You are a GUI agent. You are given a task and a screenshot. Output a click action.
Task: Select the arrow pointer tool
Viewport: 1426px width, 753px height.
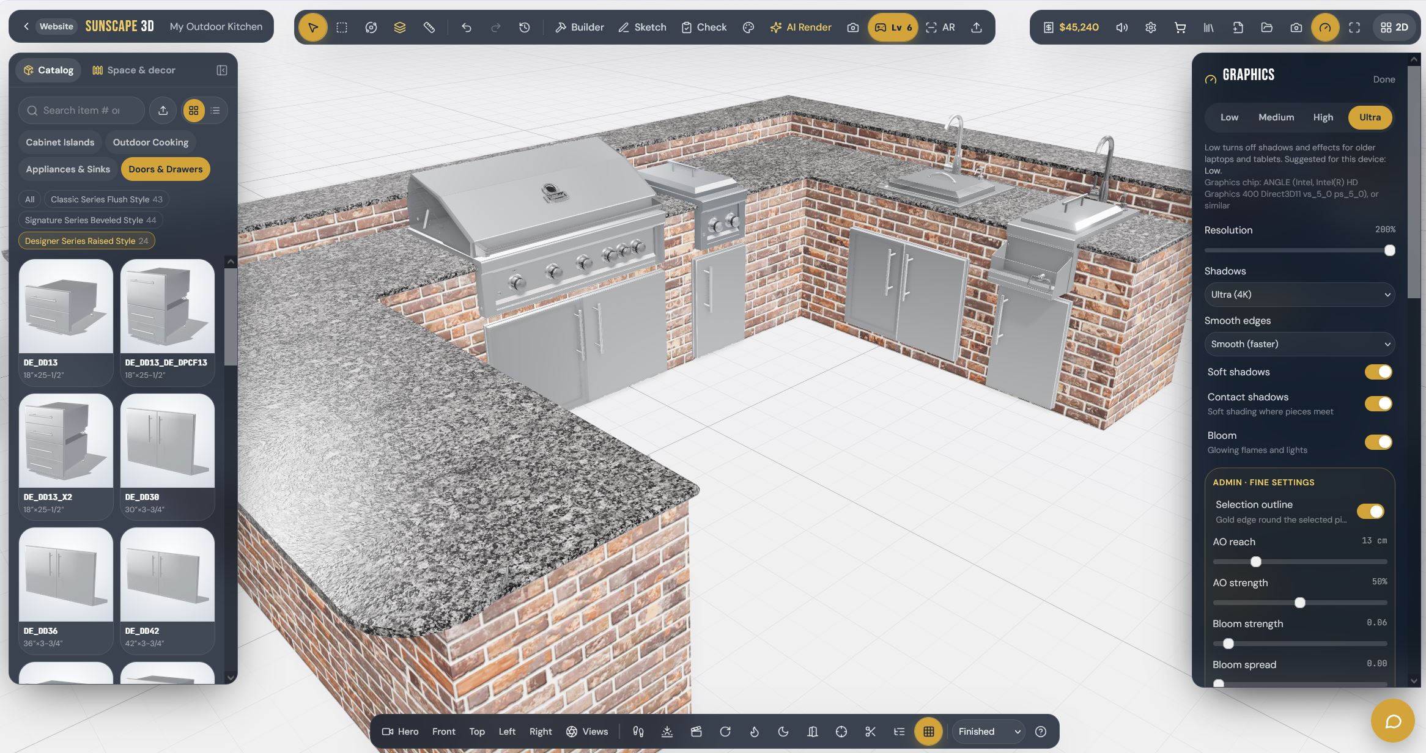click(x=313, y=28)
